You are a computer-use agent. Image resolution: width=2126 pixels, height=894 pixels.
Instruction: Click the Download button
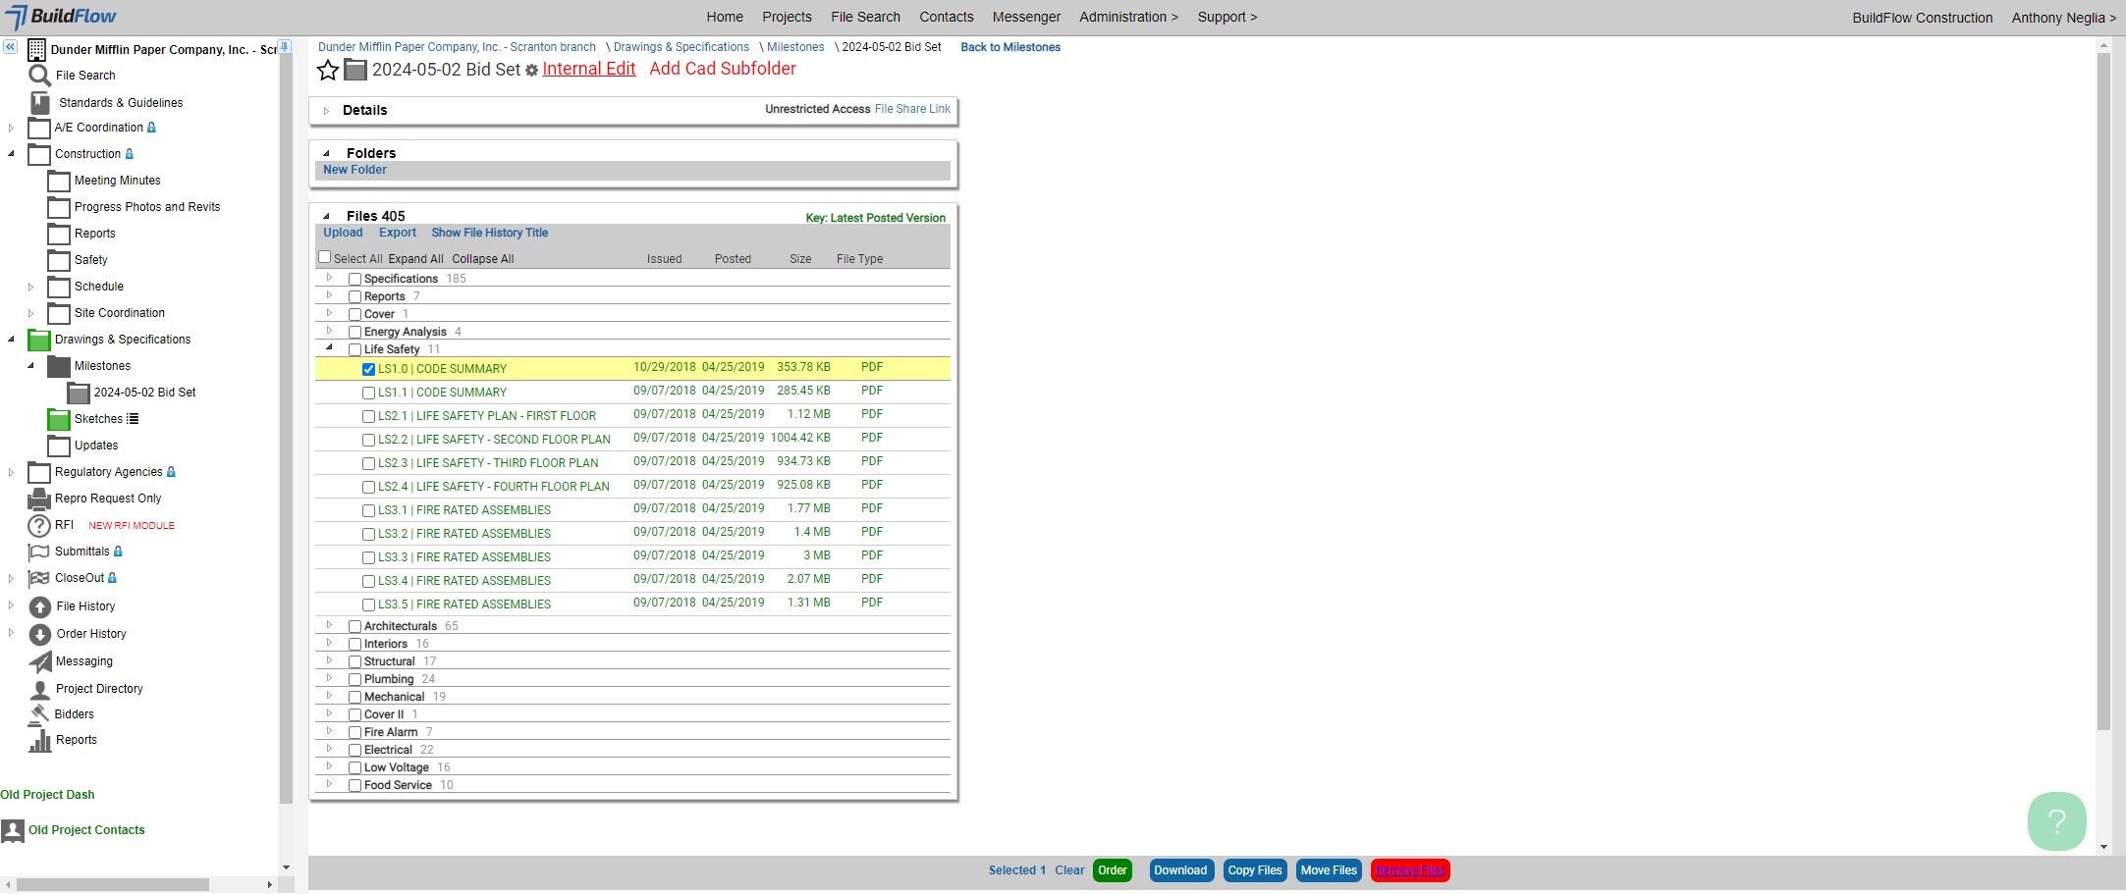(1180, 870)
